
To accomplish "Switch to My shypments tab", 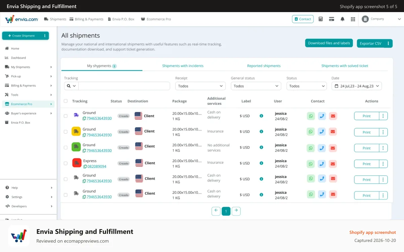I will point(102,66).
